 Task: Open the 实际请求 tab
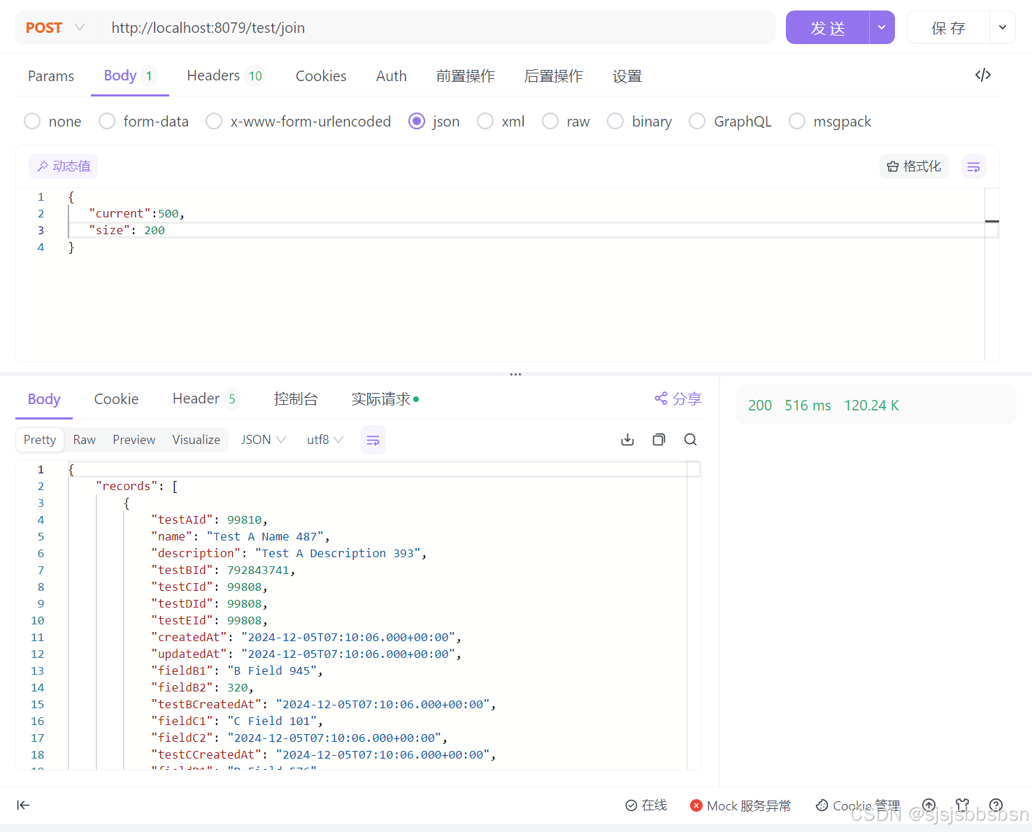tap(385, 399)
